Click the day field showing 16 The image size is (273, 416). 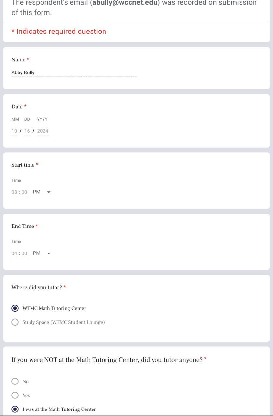point(27,131)
